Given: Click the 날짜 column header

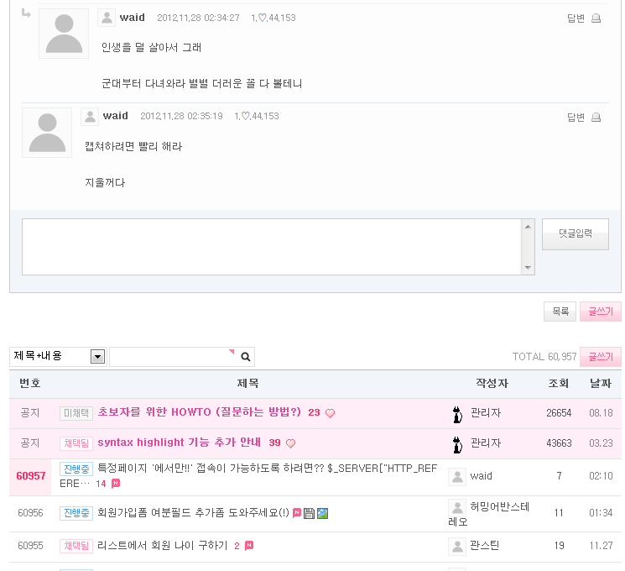Looking at the screenshot, I should point(601,384).
